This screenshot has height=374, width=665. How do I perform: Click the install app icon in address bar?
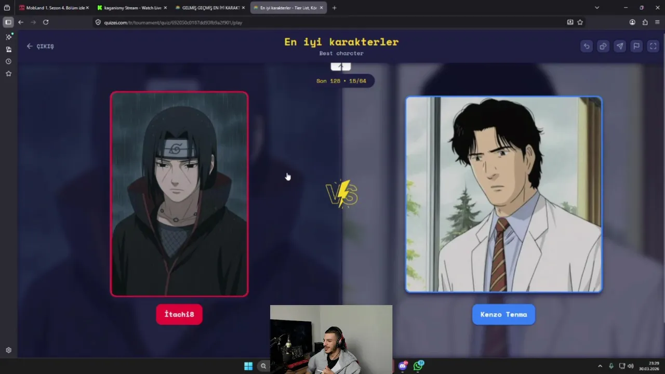pos(570,22)
